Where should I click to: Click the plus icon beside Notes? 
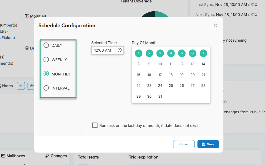21,86
